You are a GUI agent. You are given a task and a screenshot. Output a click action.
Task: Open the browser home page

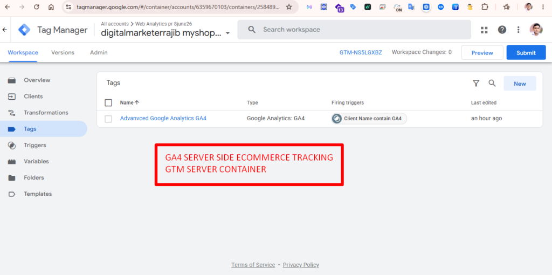point(51,6)
